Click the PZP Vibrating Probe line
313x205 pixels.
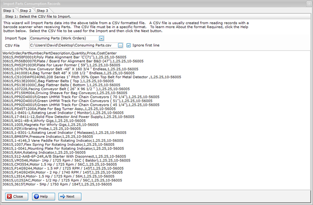[42, 129]
